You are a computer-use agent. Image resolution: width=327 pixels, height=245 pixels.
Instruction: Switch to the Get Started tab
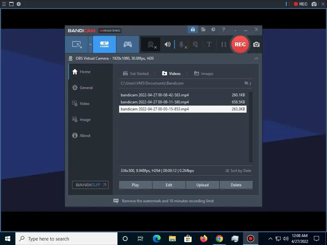tap(136, 74)
